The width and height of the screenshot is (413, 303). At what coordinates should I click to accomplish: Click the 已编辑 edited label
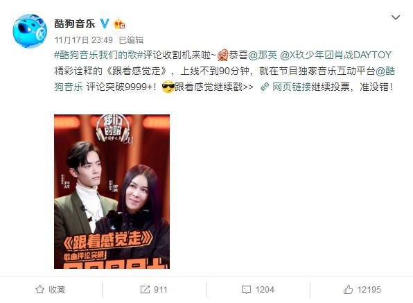coord(131,40)
